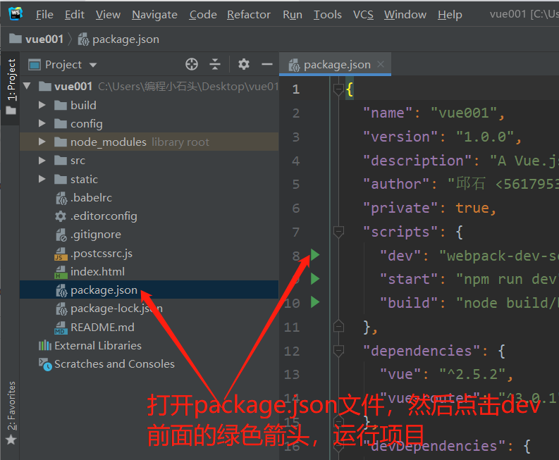Open the File menu
Viewport: 559px width, 460px height.
pyautogui.click(x=44, y=15)
